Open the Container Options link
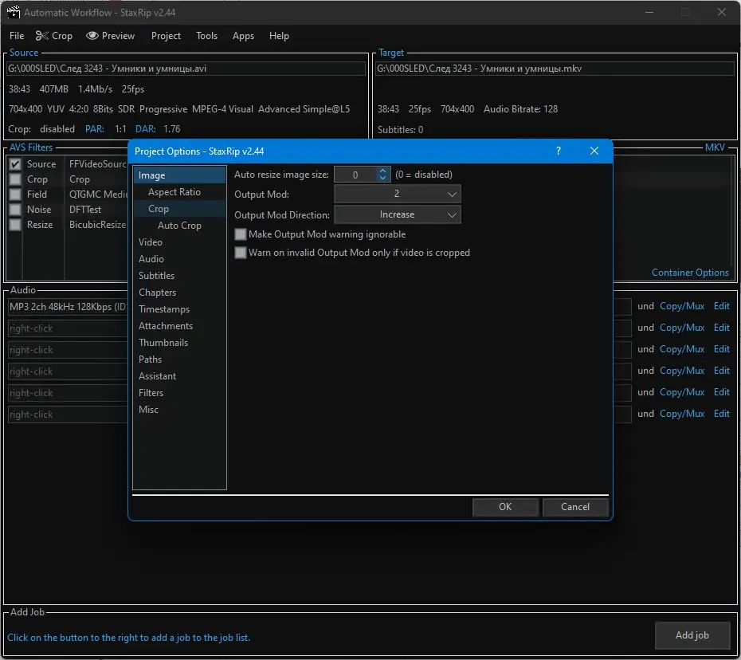Image resolution: width=741 pixels, height=660 pixels. point(690,273)
